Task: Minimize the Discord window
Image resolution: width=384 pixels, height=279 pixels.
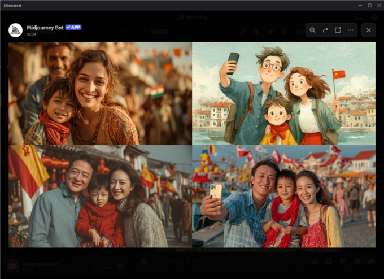Action: point(360,5)
